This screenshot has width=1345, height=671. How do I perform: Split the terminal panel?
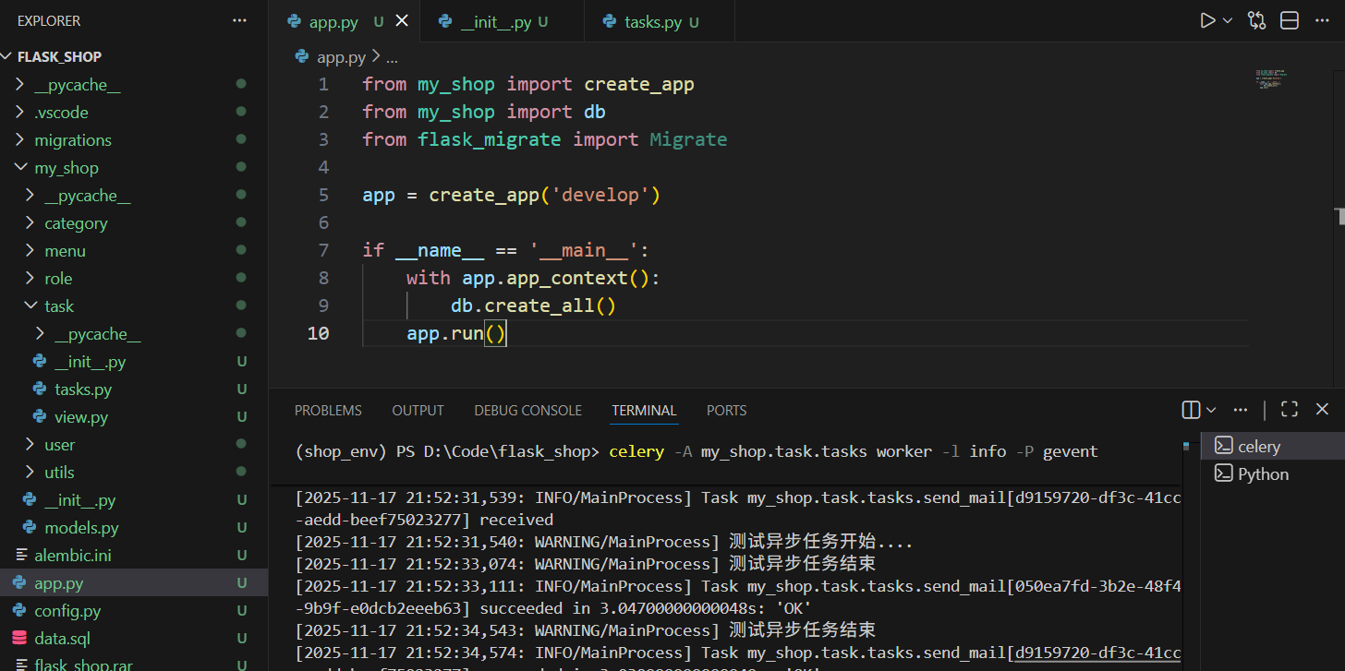[1191, 409]
